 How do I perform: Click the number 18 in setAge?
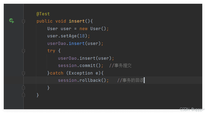(x=82, y=36)
